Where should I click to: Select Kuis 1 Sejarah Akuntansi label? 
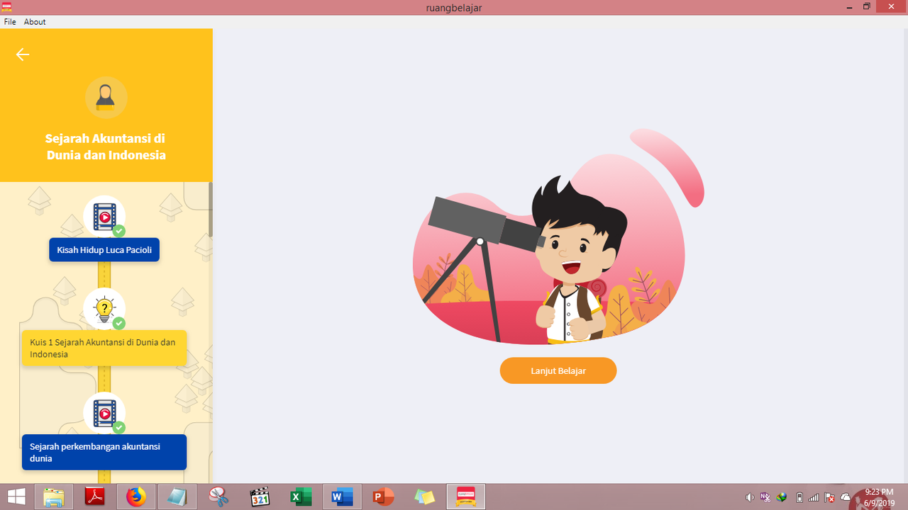104,348
